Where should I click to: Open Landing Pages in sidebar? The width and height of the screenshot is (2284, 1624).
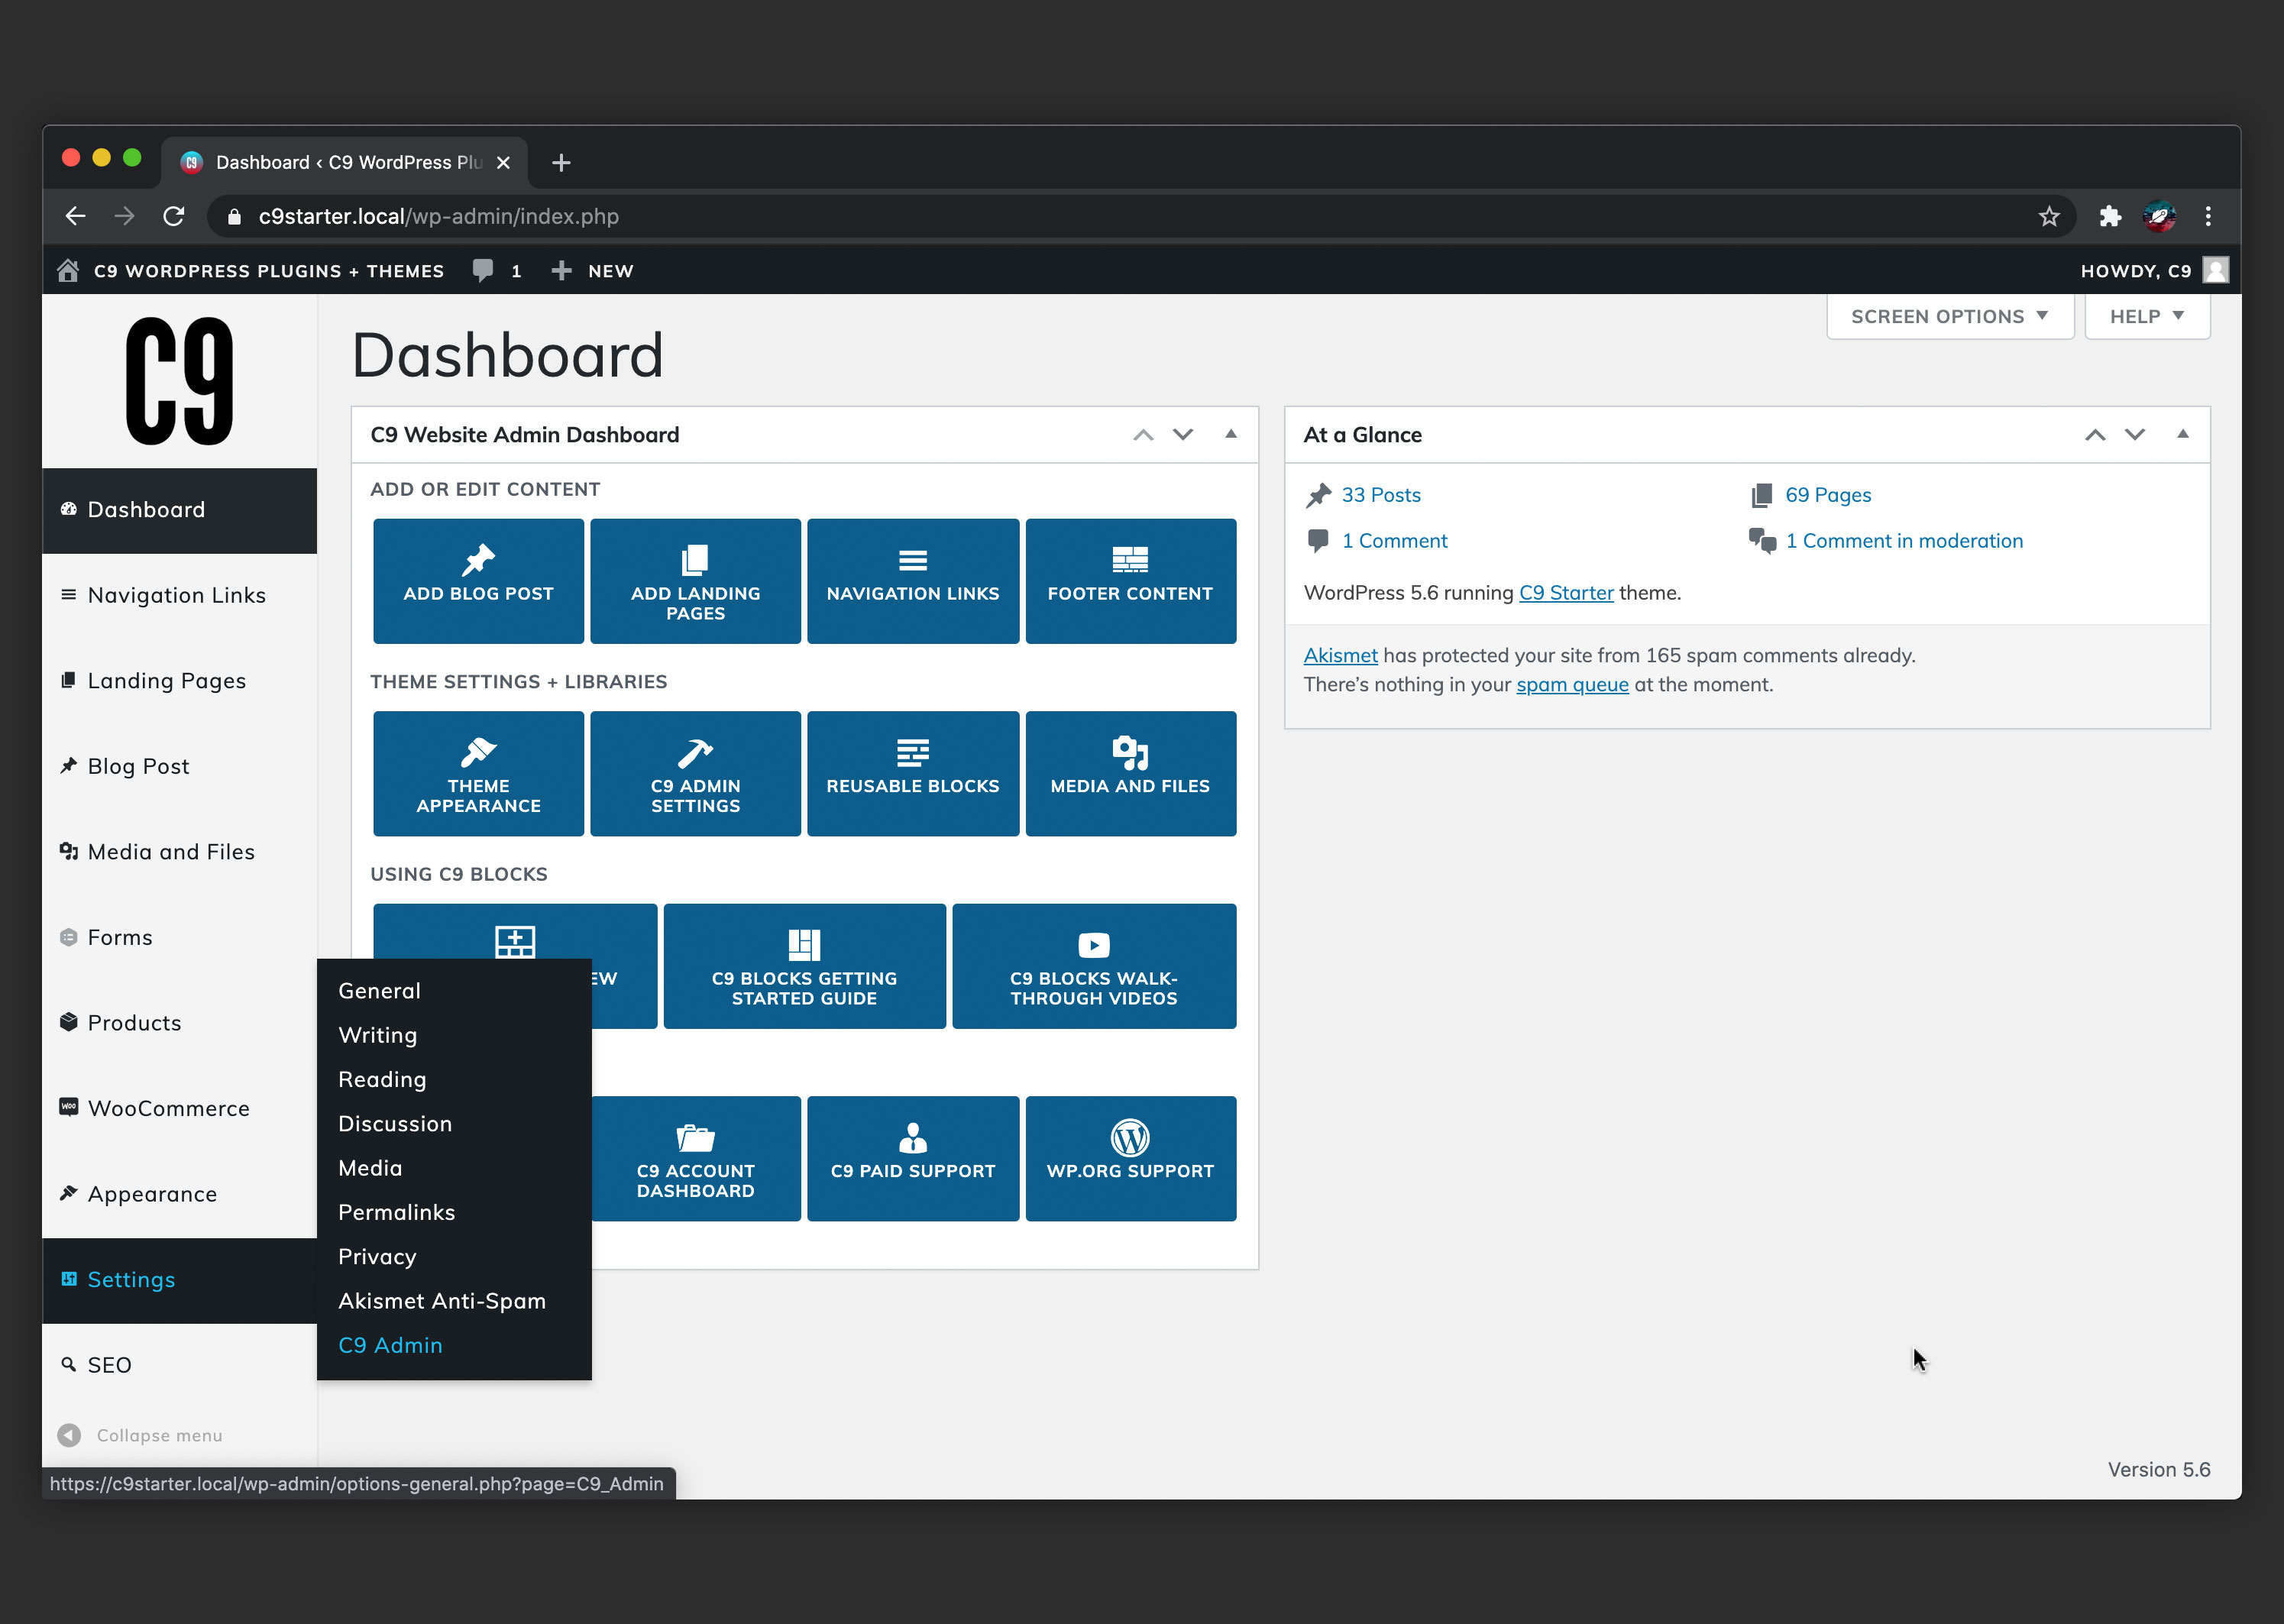pyautogui.click(x=180, y=681)
